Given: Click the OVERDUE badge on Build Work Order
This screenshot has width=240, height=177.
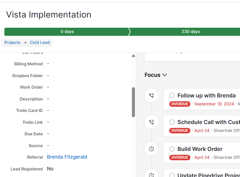Looking at the screenshot, I should pyautogui.click(x=180, y=158).
